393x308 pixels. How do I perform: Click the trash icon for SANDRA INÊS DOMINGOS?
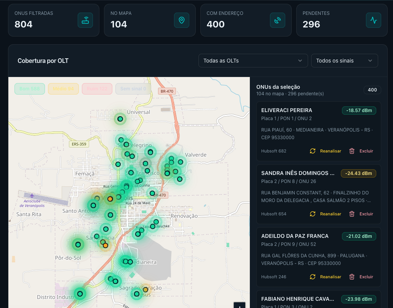pyautogui.click(x=352, y=214)
